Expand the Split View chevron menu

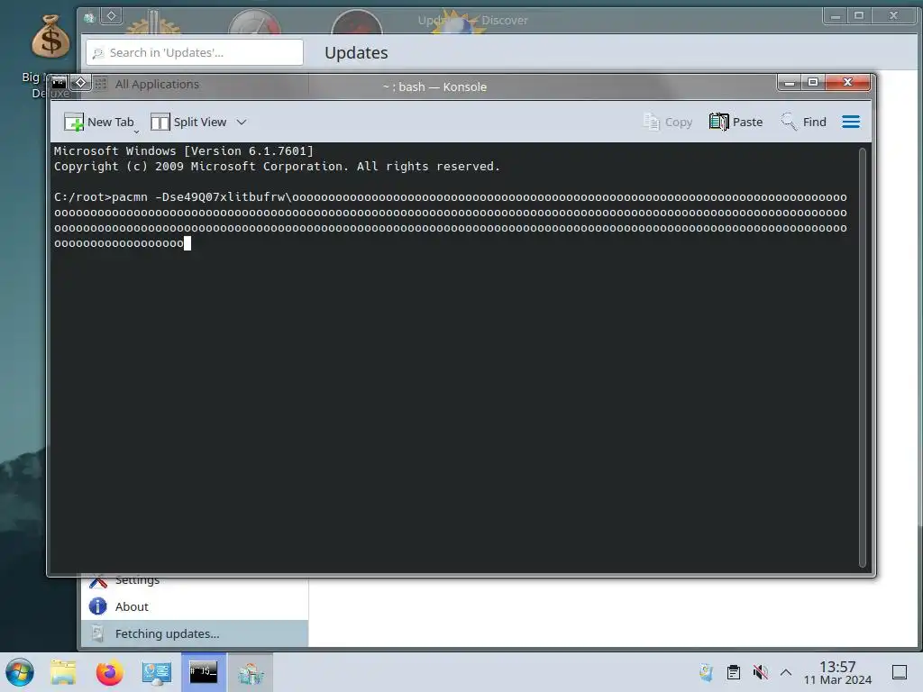click(242, 122)
